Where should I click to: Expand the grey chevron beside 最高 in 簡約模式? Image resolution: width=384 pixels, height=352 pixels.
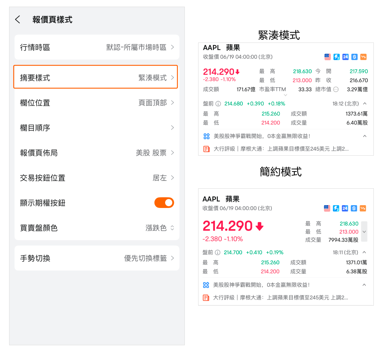[x=364, y=232]
